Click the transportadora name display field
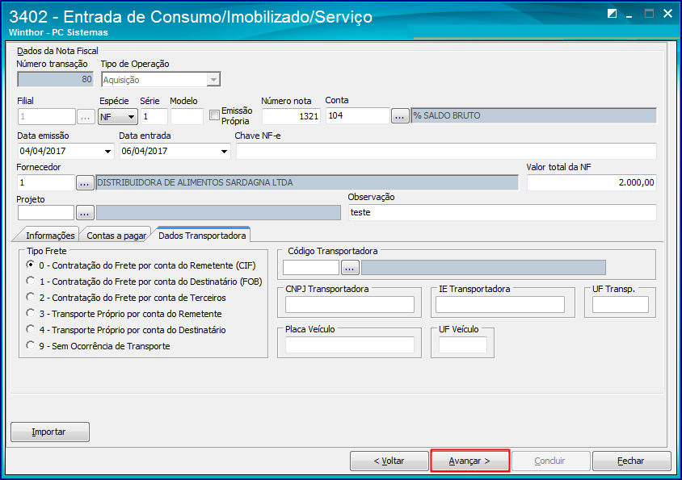682x480 pixels. 483,268
